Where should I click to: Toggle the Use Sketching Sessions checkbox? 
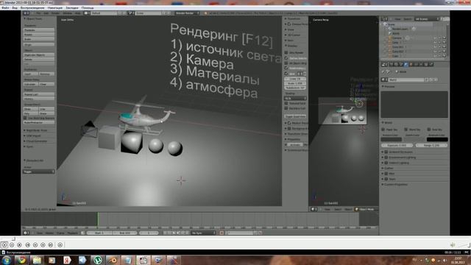tap(25, 118)
